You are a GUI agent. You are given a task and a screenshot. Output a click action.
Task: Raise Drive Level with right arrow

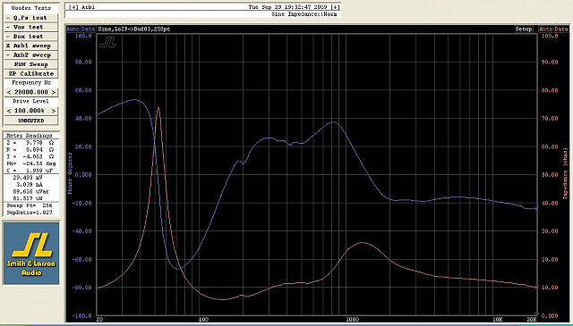[x=54, y=111]
